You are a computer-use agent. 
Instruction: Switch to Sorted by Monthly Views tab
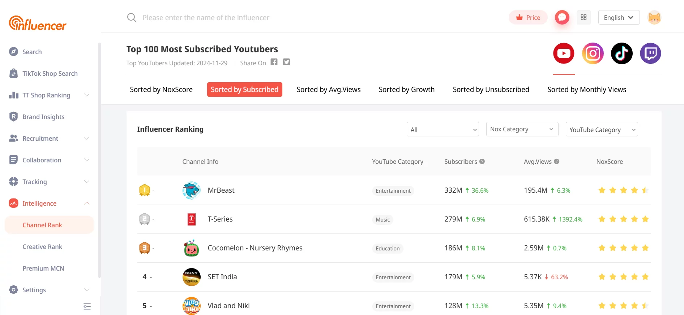587,89
